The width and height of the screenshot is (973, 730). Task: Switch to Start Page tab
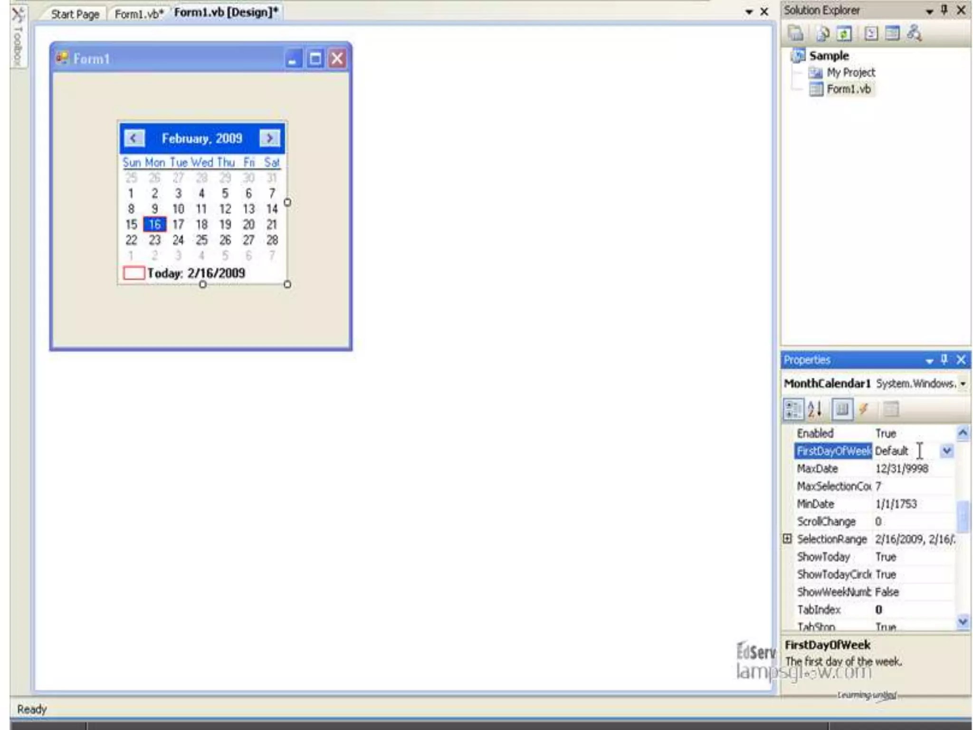[x=75, y=14]
